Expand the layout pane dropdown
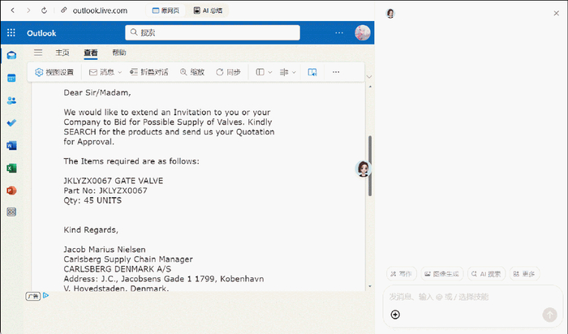Screen dimensions: 568x334 pos(264,72)
